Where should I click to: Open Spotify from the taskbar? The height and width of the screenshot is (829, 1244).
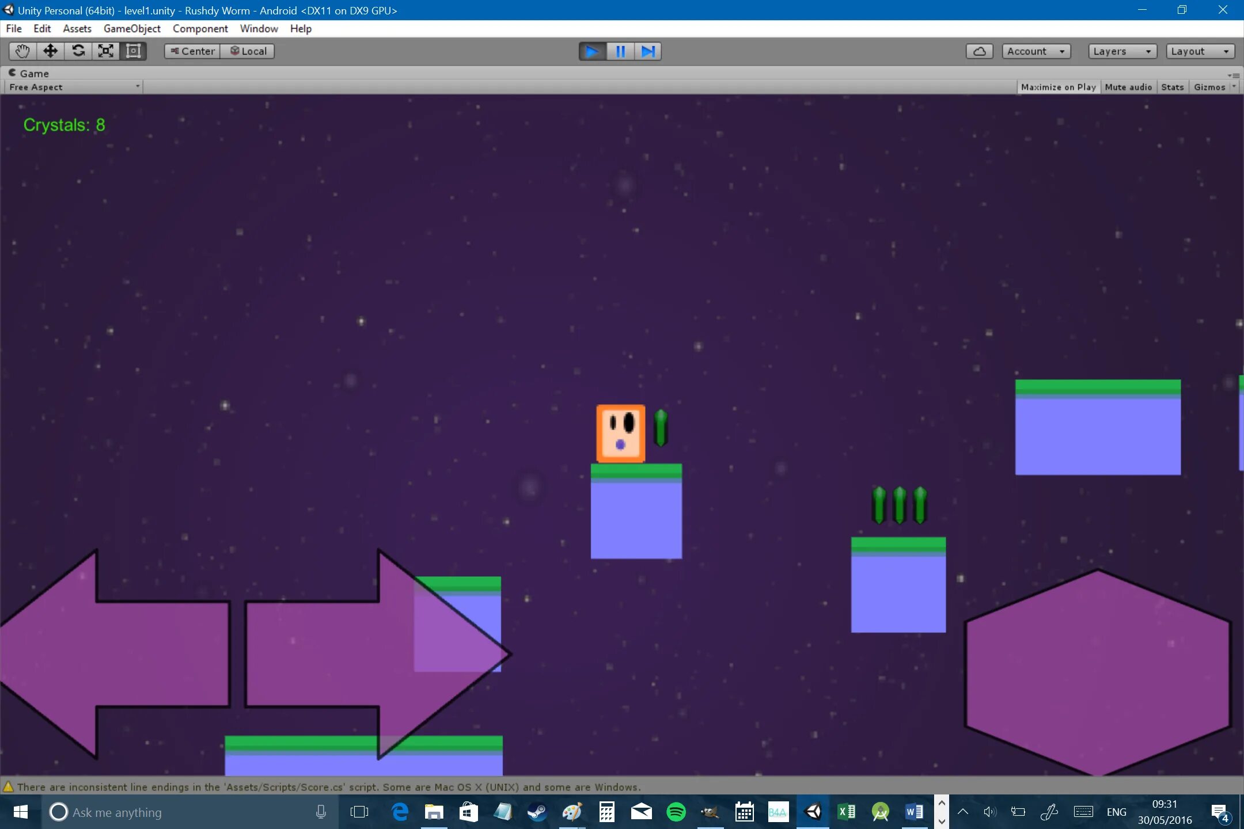(x=676, y=812)
